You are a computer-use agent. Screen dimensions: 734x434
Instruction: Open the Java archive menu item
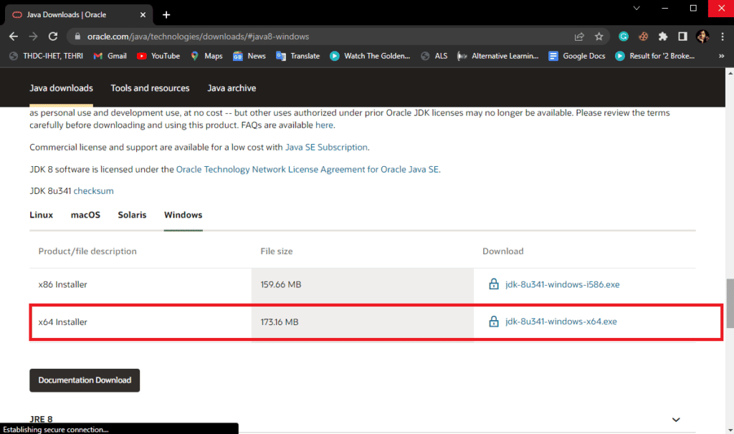(x=232, y=88)
